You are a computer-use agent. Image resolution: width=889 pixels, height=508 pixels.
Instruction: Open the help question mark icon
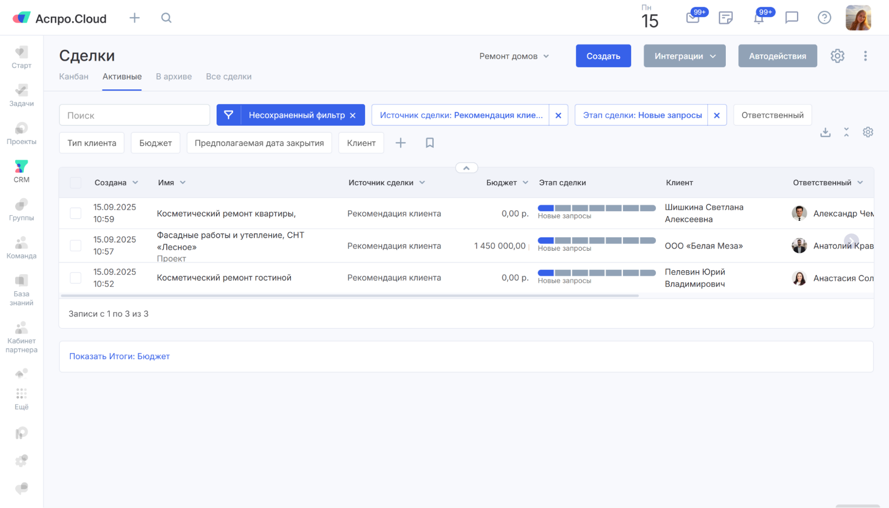(824, 18)
